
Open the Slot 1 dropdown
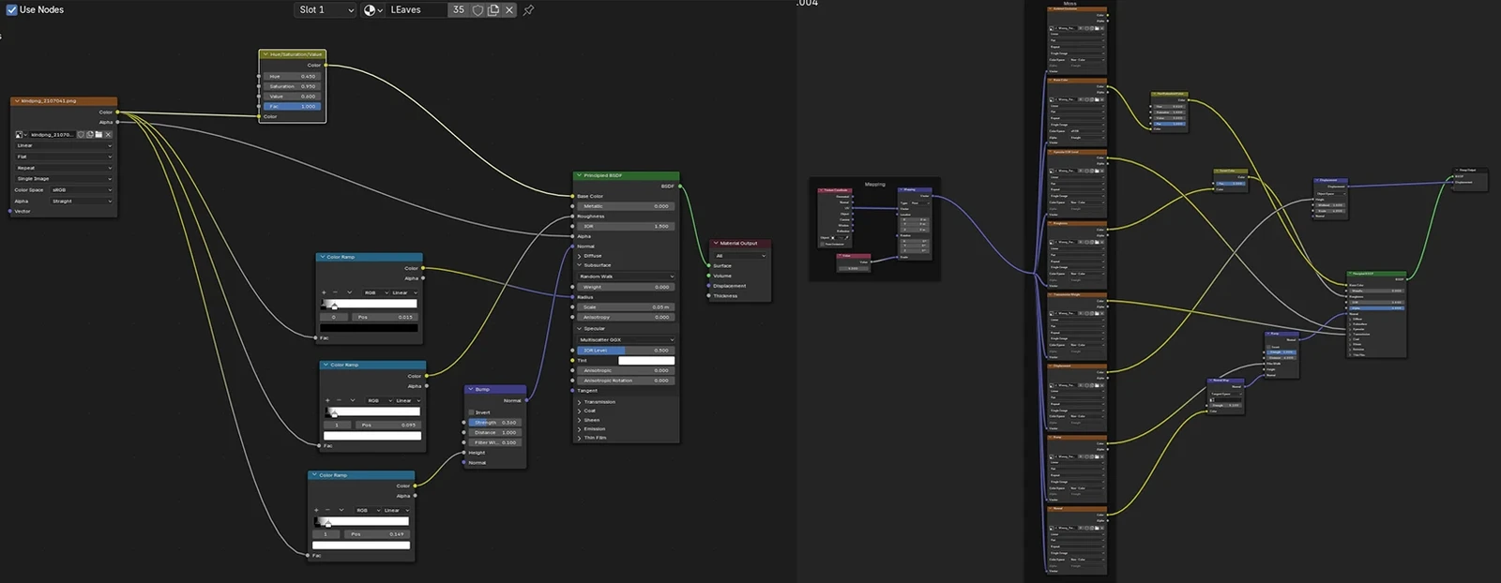(x=326, y=9)
